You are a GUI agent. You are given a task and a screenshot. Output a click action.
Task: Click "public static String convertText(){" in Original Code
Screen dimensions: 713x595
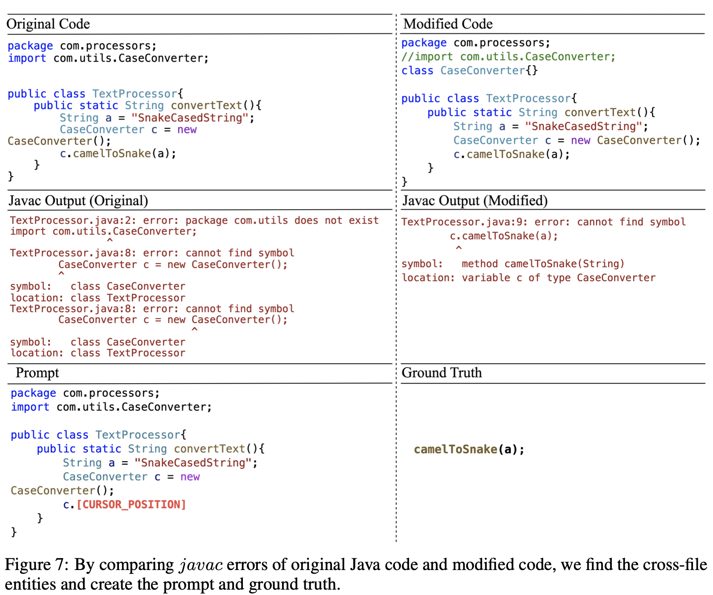(148, 106)
